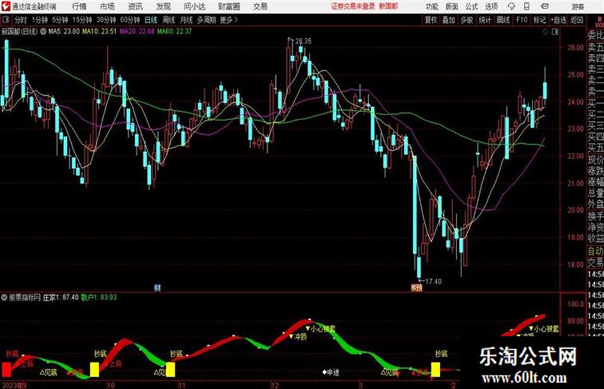The image size is (604, 389).
Task: Click the 17.40 low price marker
Action: 433,282
